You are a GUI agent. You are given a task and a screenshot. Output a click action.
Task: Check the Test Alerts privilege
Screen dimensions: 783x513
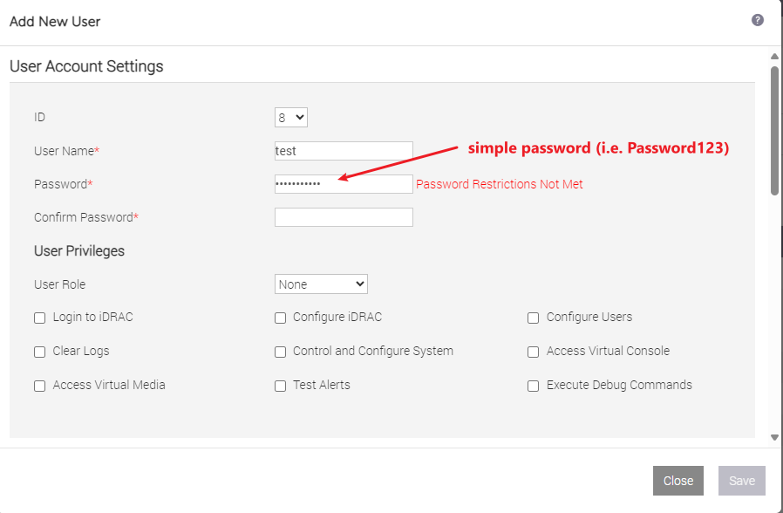[x=280, y=386]
